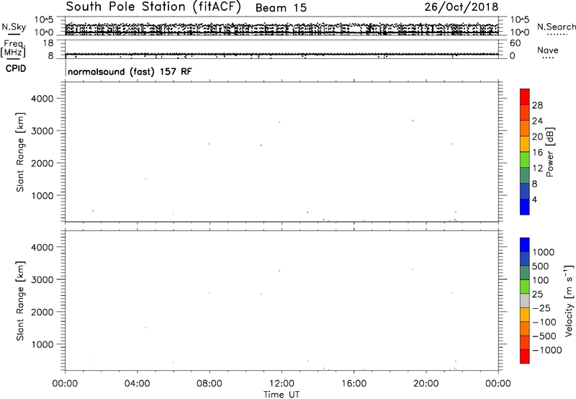Click the '-1000' tick on Velocity scale
The width and height of the screenshot is (576, 399).
click(546, 350)
